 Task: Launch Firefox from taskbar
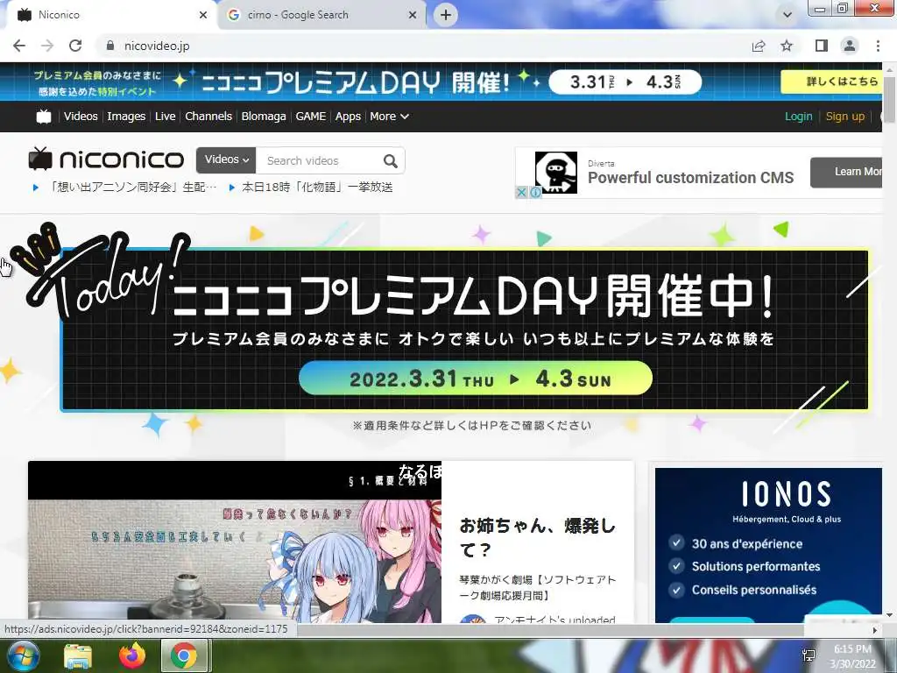point(132,655)
